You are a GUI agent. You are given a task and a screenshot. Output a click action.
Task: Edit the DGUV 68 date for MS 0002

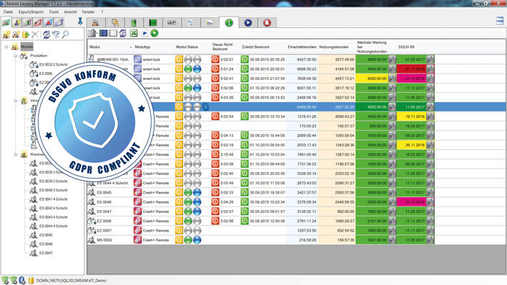pos(430,240)
